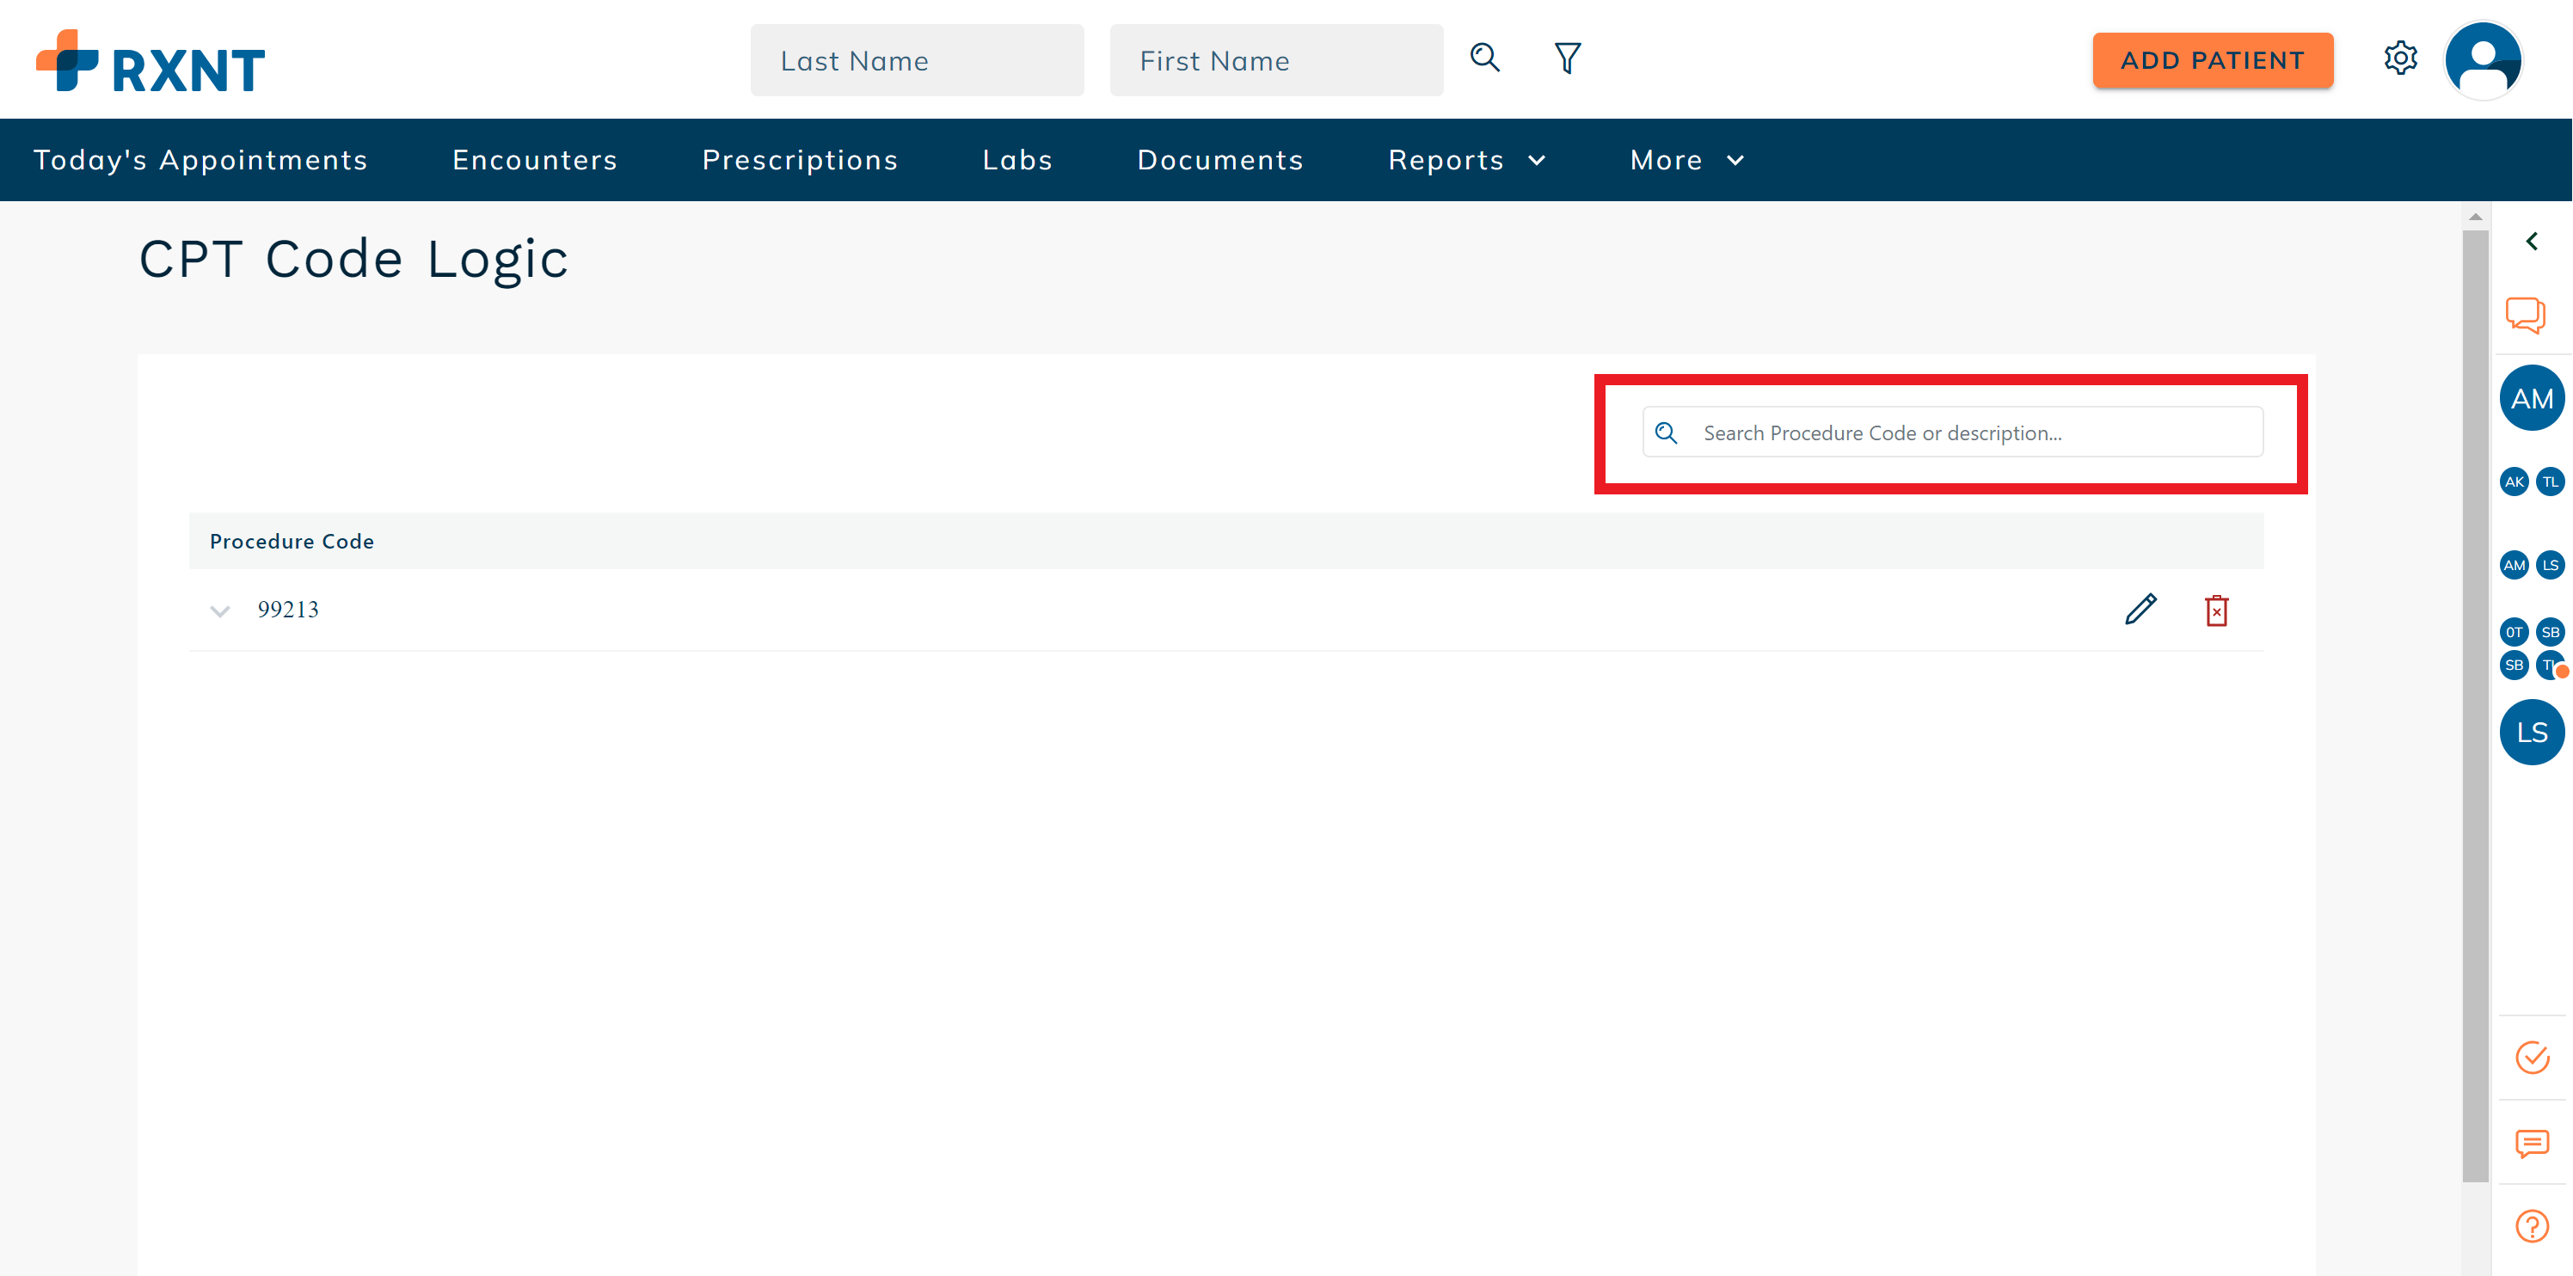This screenshot has height=1276, width=2573.
Task: Open the settings gear icon
Action: pos(2399,58)
